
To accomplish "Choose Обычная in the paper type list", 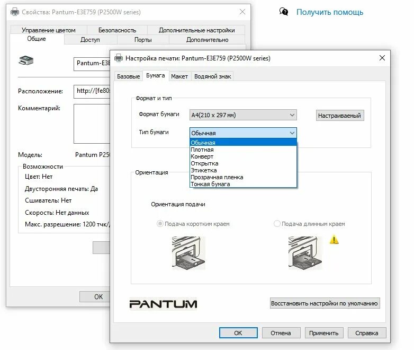I will (x=243, y=143).
